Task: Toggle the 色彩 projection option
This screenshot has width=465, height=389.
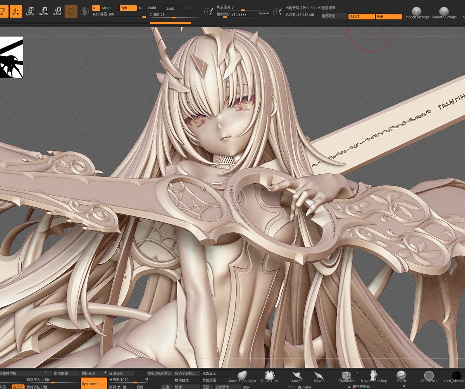Action: pyautogui.click(x=389, y=16)
